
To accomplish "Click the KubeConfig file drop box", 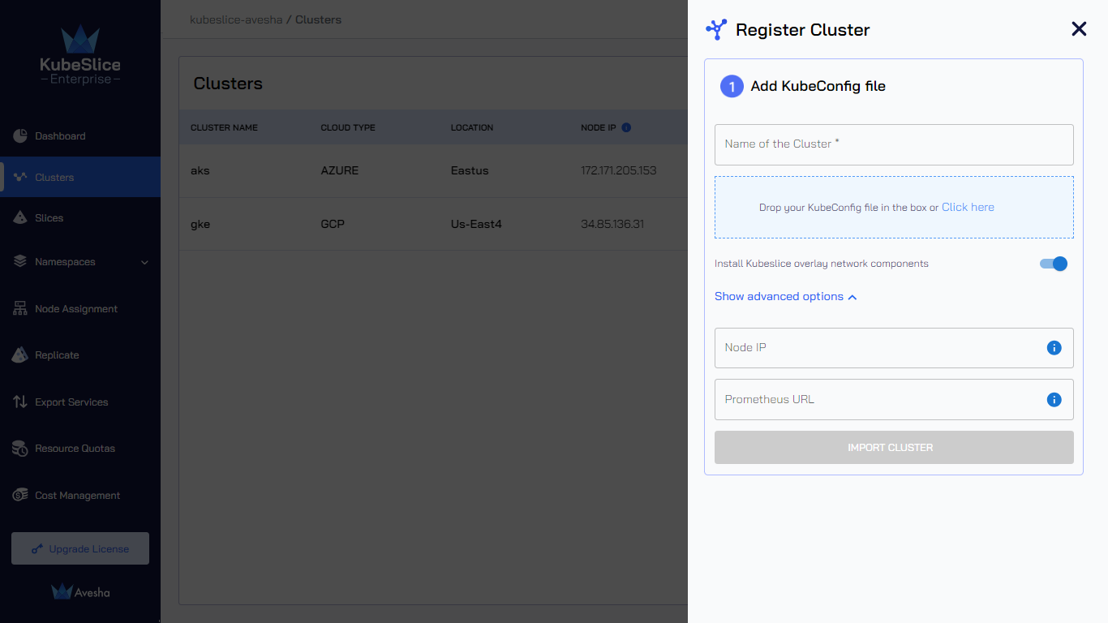I will tap(894, 208).
